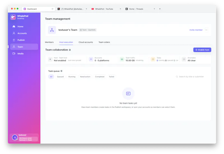Open the Team orders tab

(x=104, y=42)
